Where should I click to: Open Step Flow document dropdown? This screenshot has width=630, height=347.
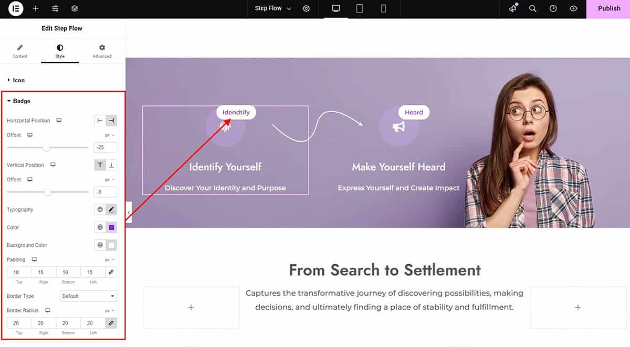click(273, 8)
